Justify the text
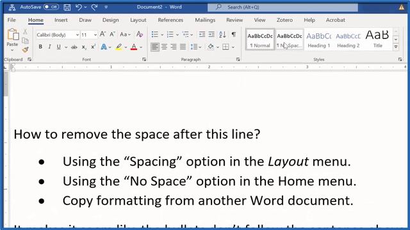This screenshot has width=410, height=230. coord(183,47)
